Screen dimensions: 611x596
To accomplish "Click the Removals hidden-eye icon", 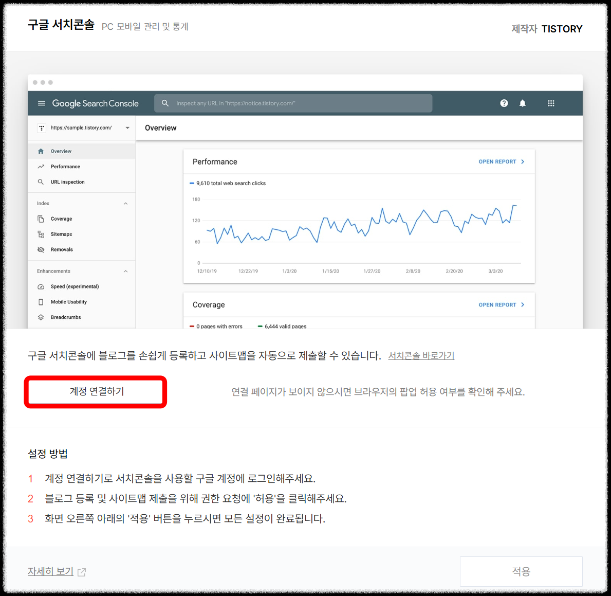I will click(x=41, y=249).
